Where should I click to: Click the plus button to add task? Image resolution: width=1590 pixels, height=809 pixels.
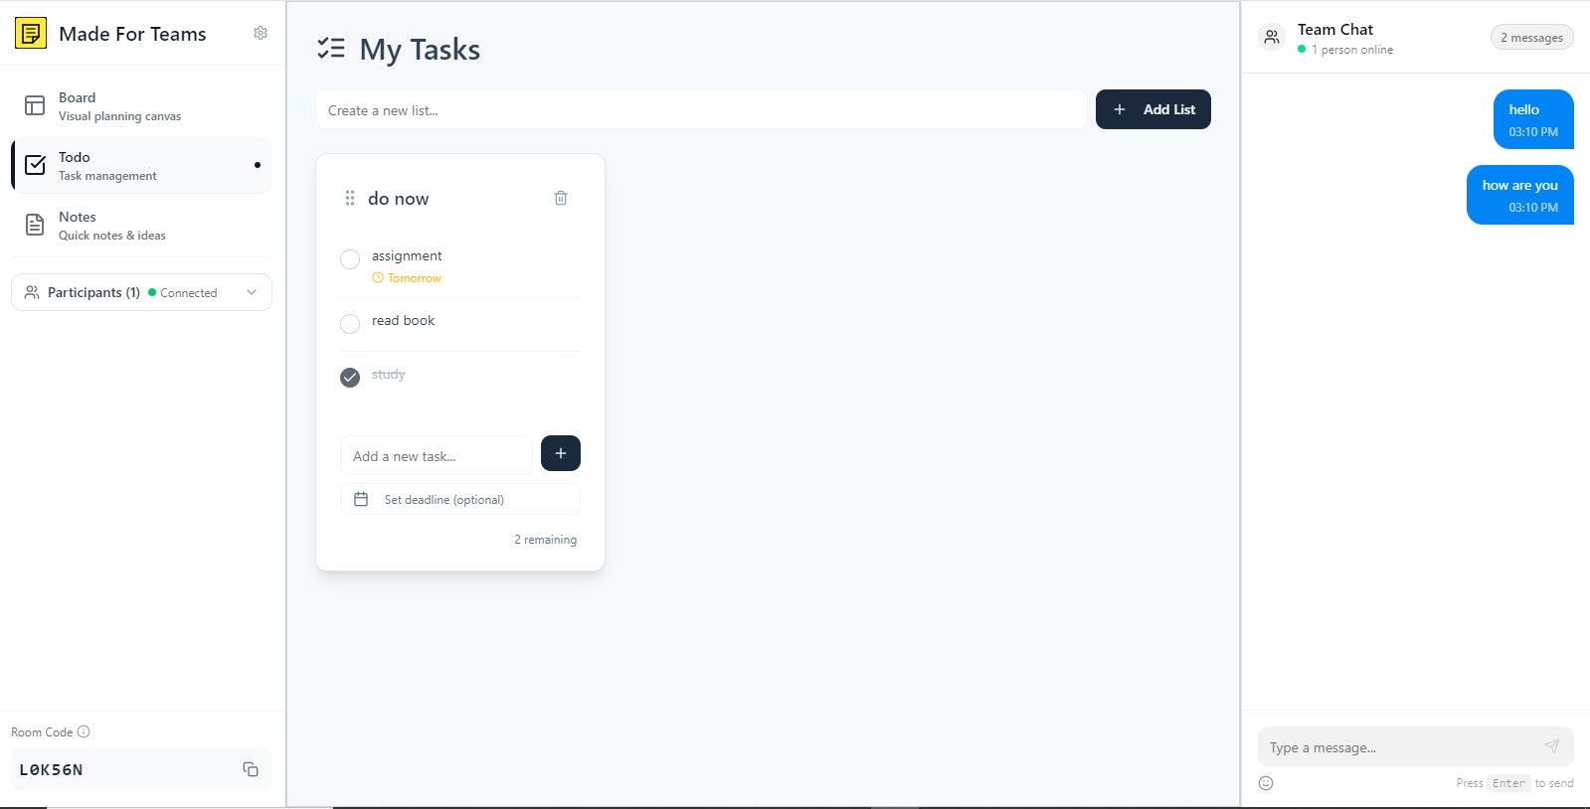tap(561, 453)
